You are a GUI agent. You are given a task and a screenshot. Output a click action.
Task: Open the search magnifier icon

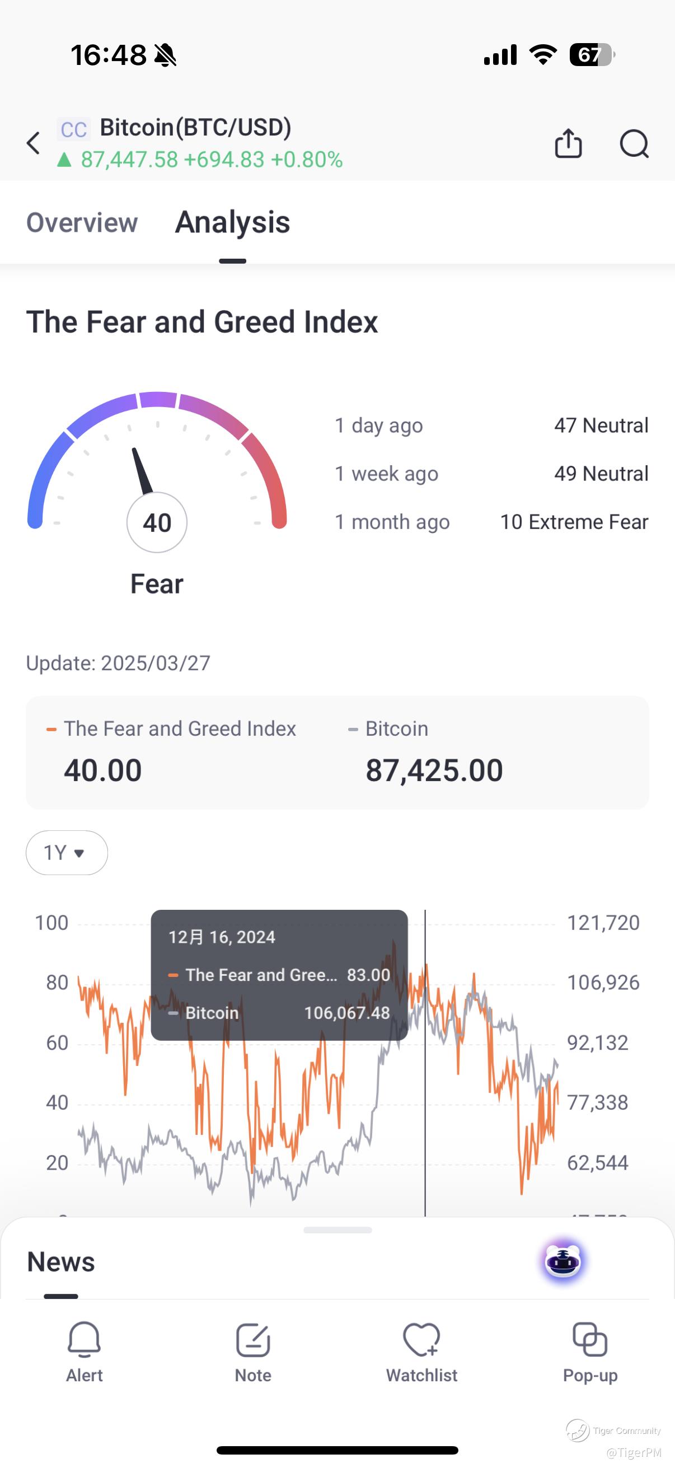pyautogui.click(x=634, y=143)
